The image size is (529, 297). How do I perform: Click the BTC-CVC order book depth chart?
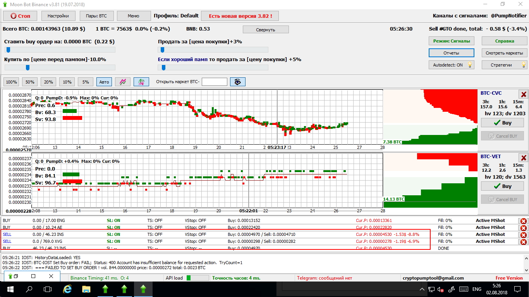coord(430,117)
